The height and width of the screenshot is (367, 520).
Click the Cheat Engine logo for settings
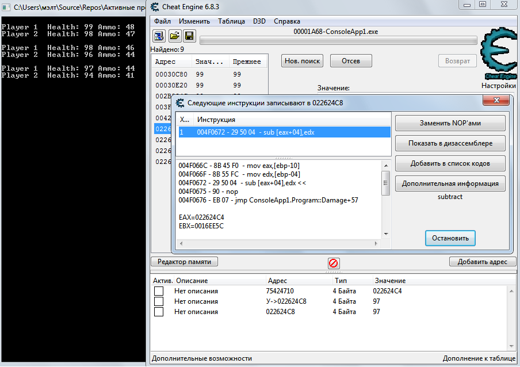click(x=498, y=55)
